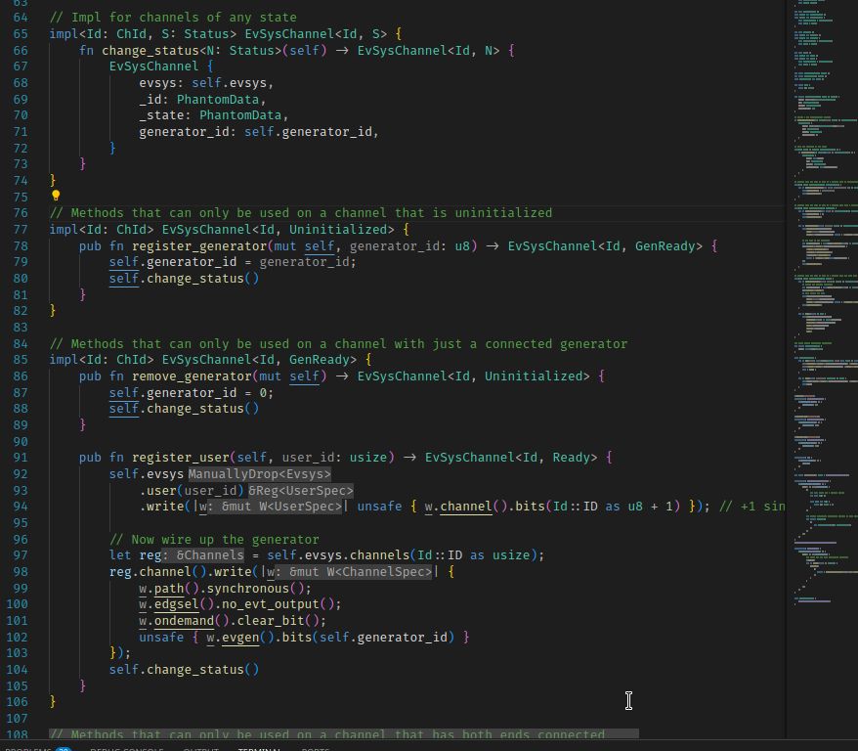Click the ManuallyDrop<Evsys> inlay hint
Screen dimensions: 858x751
pyautogui.click(x=260, y=474)
